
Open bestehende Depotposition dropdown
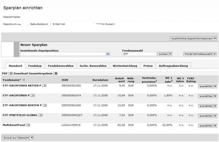(108, 54)
